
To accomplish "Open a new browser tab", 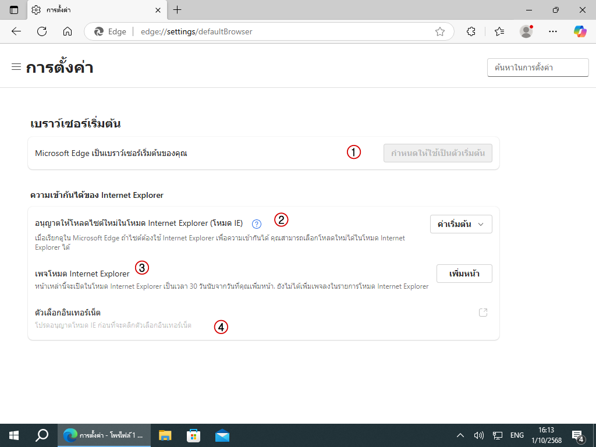I will 178,10.
